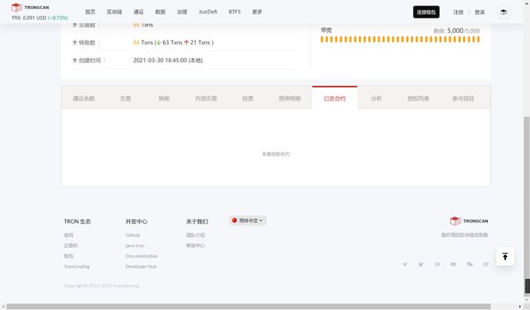530x310 pixels.
Task: Switch to the 转账 tab
Action: [164, 98]
